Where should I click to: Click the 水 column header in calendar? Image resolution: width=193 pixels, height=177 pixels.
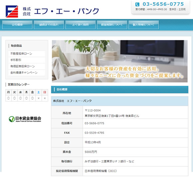(x=20, y=92)
